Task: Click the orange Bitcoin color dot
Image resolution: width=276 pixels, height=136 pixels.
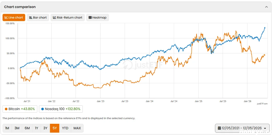Action: pyautogui.click(x=6, y=109)
